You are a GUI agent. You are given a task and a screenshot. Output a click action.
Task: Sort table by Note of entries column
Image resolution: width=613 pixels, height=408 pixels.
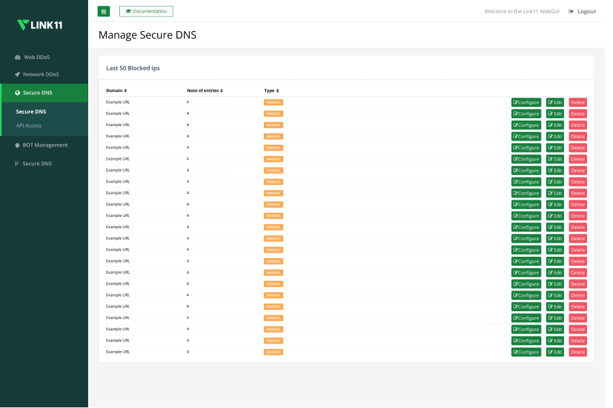coord(205,90)
